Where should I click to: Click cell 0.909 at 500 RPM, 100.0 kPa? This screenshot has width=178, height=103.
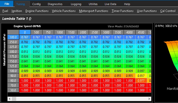point(36,71)
